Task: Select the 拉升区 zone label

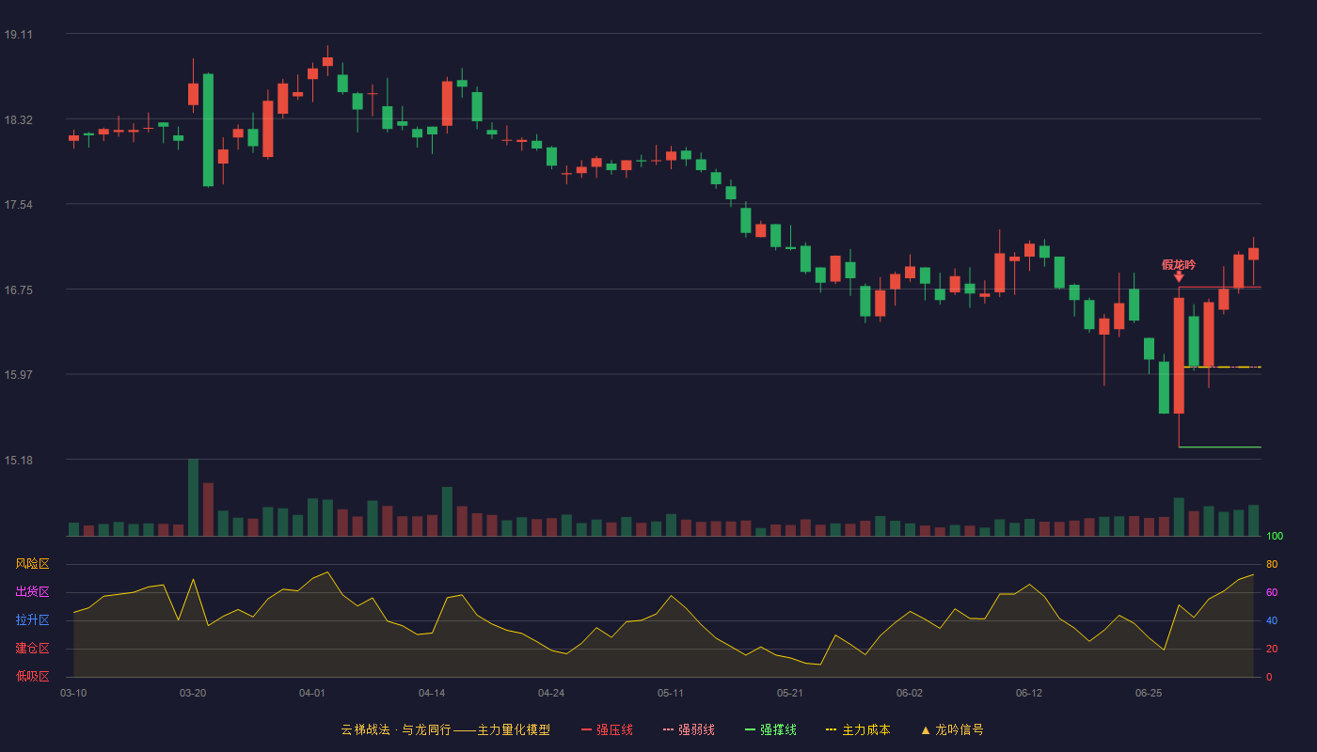Action: [x=32, y=620]
